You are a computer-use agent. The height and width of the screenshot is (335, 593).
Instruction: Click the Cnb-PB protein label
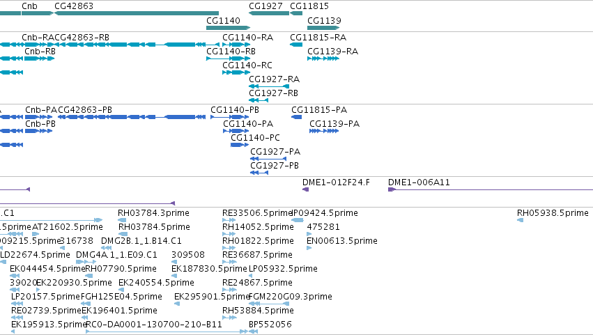40,124
